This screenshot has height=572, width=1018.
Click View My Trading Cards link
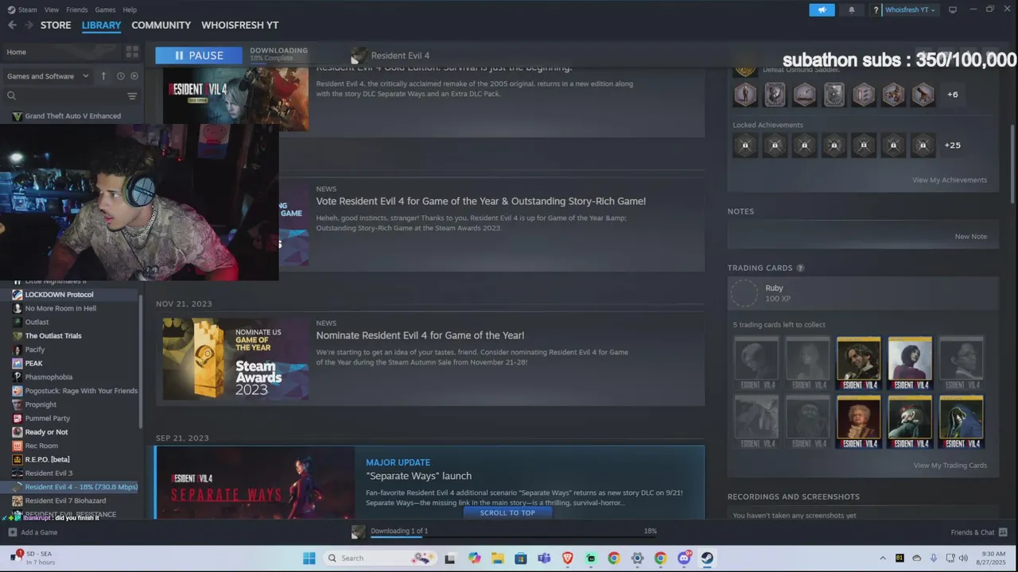click(950, 466)
